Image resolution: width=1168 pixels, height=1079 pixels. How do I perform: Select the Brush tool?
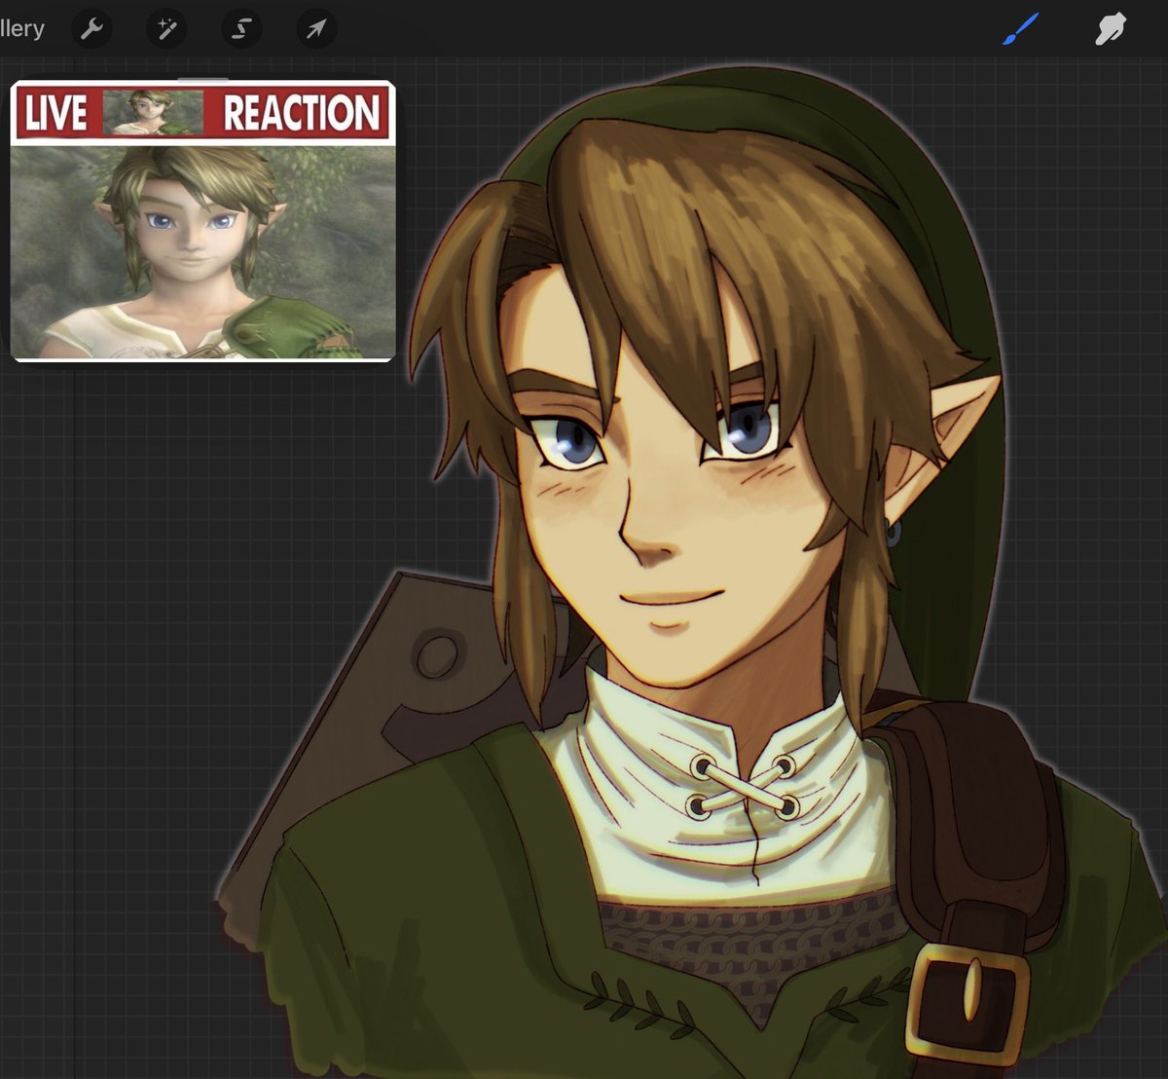pos(1021,28)
